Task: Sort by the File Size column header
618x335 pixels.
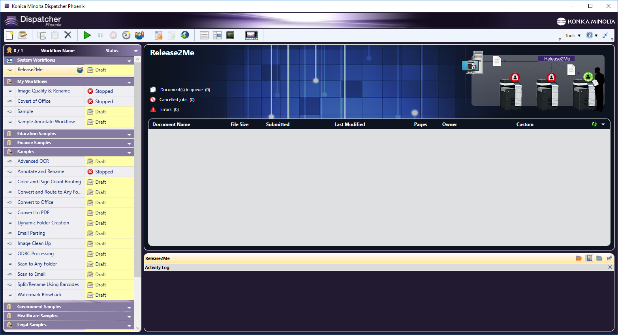Action: coord(240,124)
